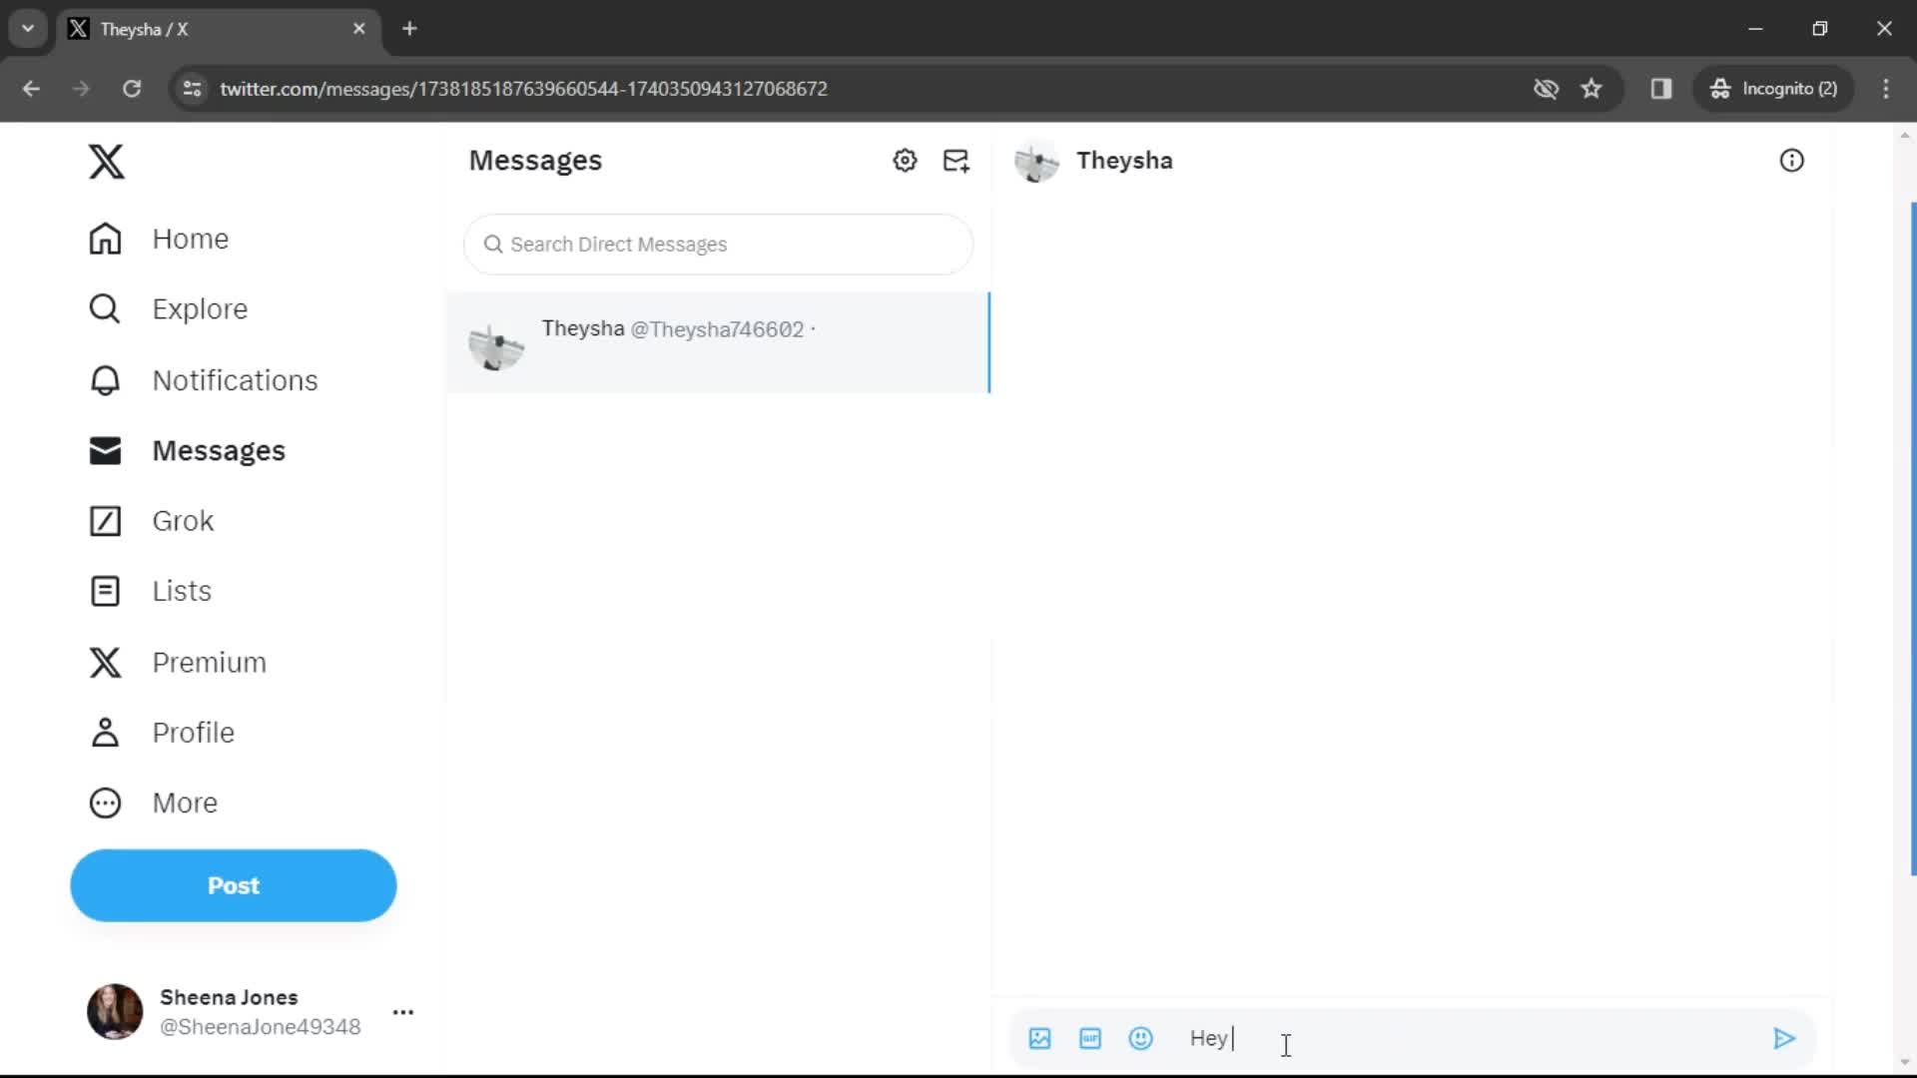Viewport: 1917px width, 1078px height.
Task: Bookmark this tab with star icon
Action: [x=1592, y=89]
